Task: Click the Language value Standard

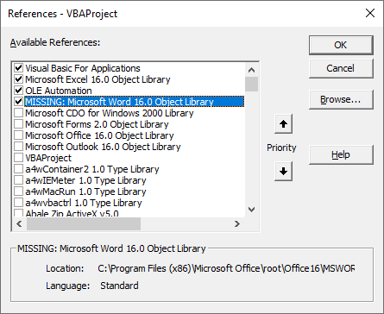Action: (119, 286)
